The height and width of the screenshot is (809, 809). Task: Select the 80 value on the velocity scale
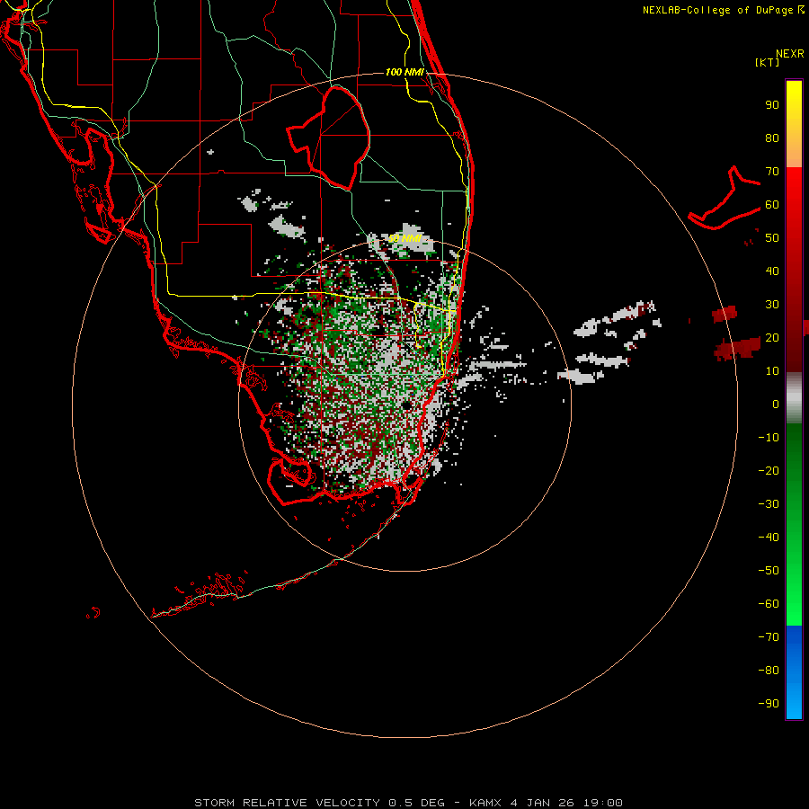772,138
